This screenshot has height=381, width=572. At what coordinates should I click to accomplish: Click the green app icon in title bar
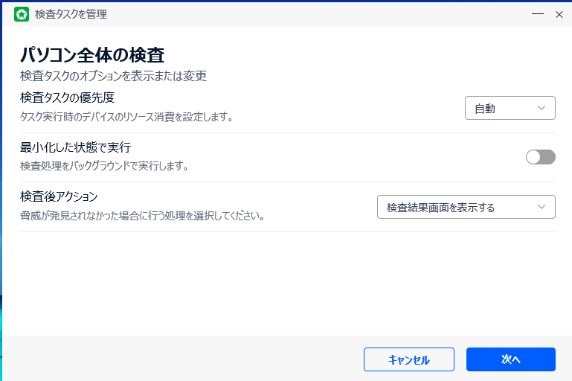[22, 14]
